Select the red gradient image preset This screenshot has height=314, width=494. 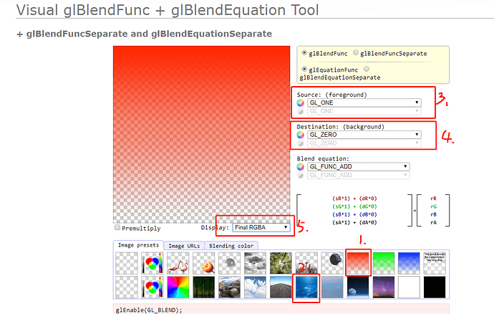click(x=358, y=263)
